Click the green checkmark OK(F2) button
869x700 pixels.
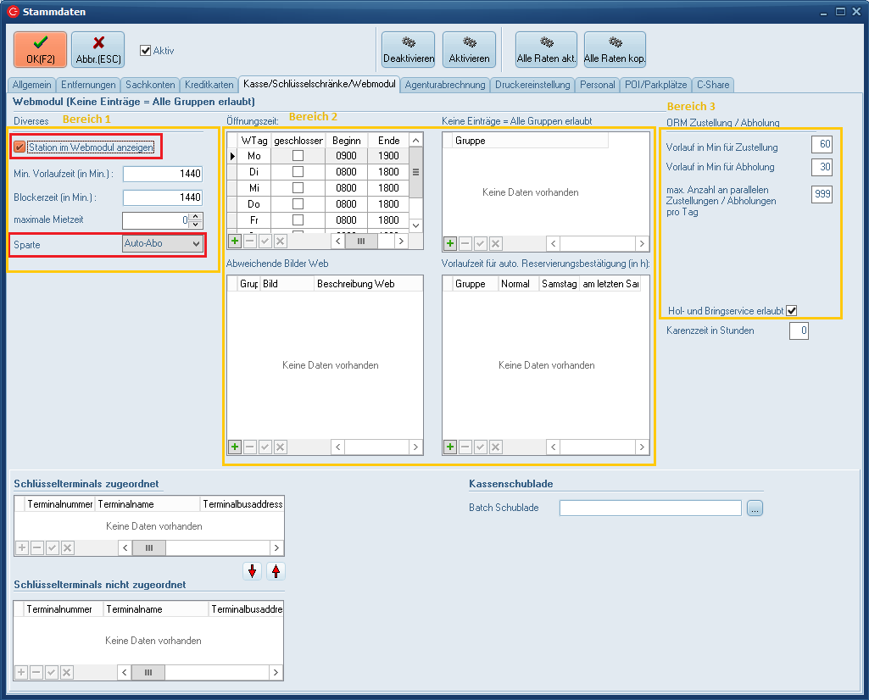(40, 50)
